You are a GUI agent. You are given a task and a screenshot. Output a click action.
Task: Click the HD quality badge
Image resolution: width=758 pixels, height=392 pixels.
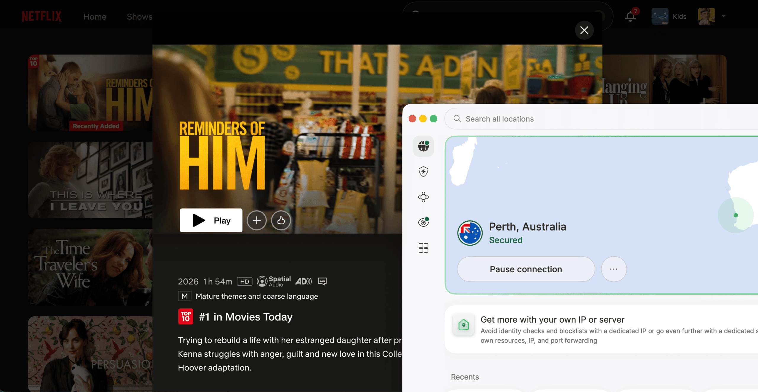coord(245,281)
